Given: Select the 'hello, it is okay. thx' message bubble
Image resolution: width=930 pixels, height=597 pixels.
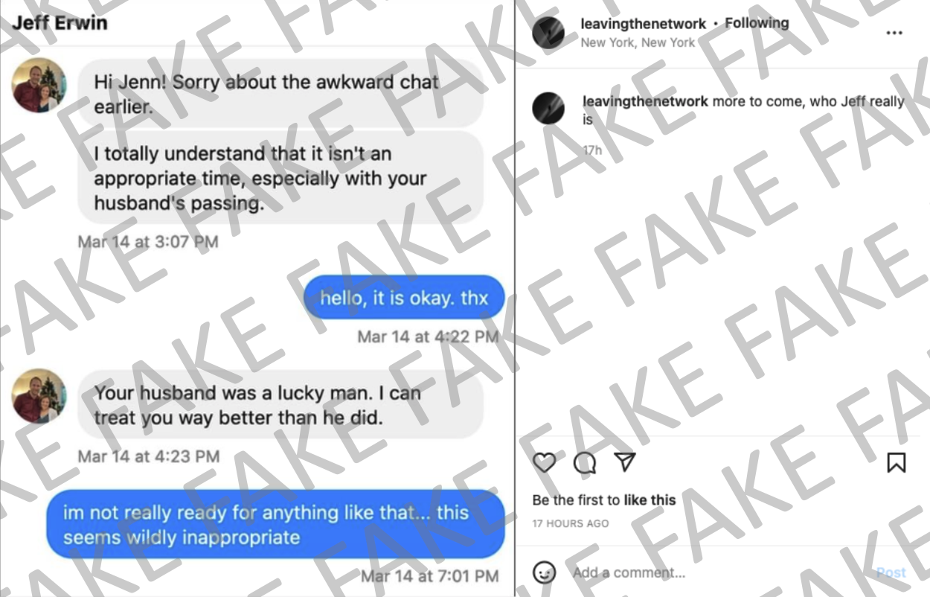Looking at the screenshot, I should point(404,298).
